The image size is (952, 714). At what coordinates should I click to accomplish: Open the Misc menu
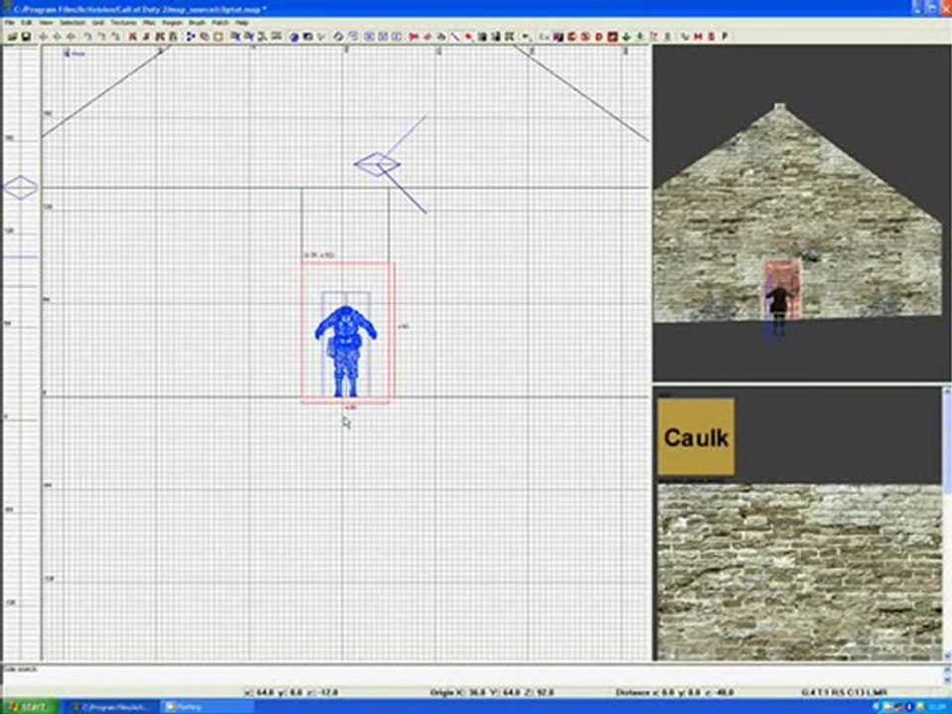[150, 23]
